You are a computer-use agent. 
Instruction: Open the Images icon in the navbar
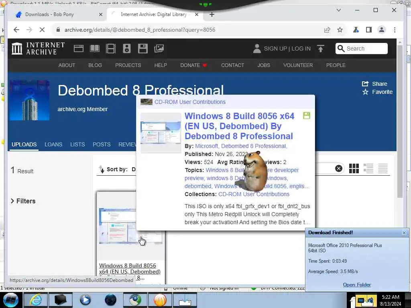click(x=159, y=49)
